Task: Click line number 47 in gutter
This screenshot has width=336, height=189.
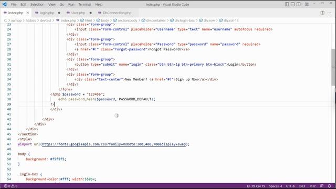Action: (x=9, y=144)
